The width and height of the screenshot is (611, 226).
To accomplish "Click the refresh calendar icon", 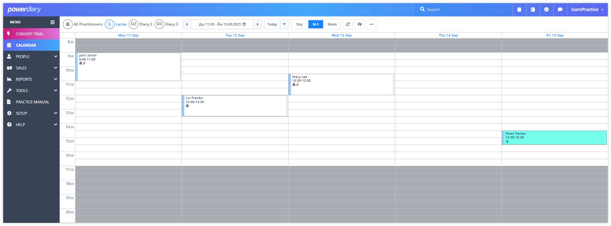I will (348, 24).
